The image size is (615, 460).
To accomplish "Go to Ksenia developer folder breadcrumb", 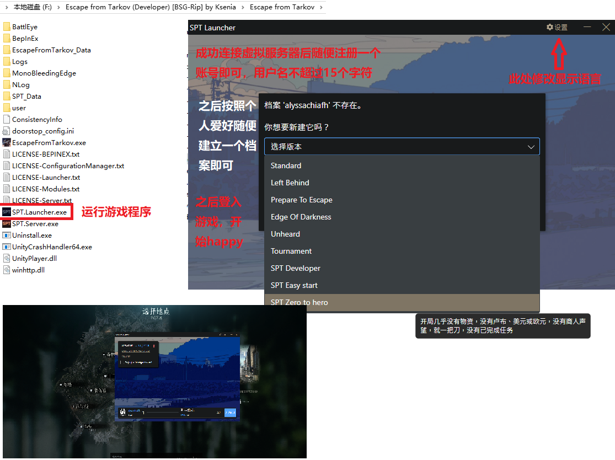I will (151, 7).
